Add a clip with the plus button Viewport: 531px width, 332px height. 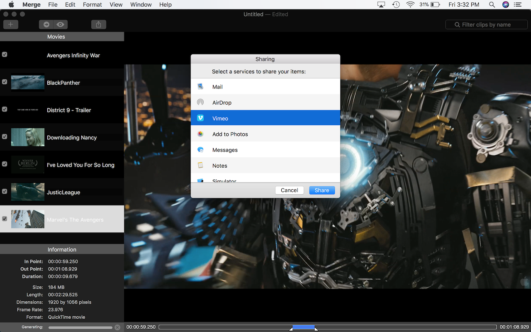pyautogui.click(x=10, y=24)
